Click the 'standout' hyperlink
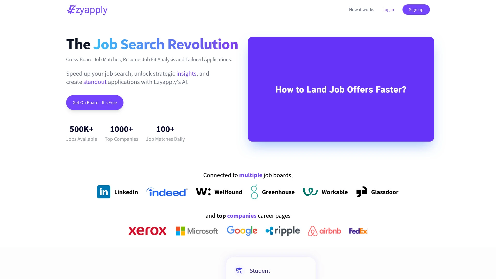The width and height of the screenshot is (496, 279). pyautogui.click(x=95, y=82)
